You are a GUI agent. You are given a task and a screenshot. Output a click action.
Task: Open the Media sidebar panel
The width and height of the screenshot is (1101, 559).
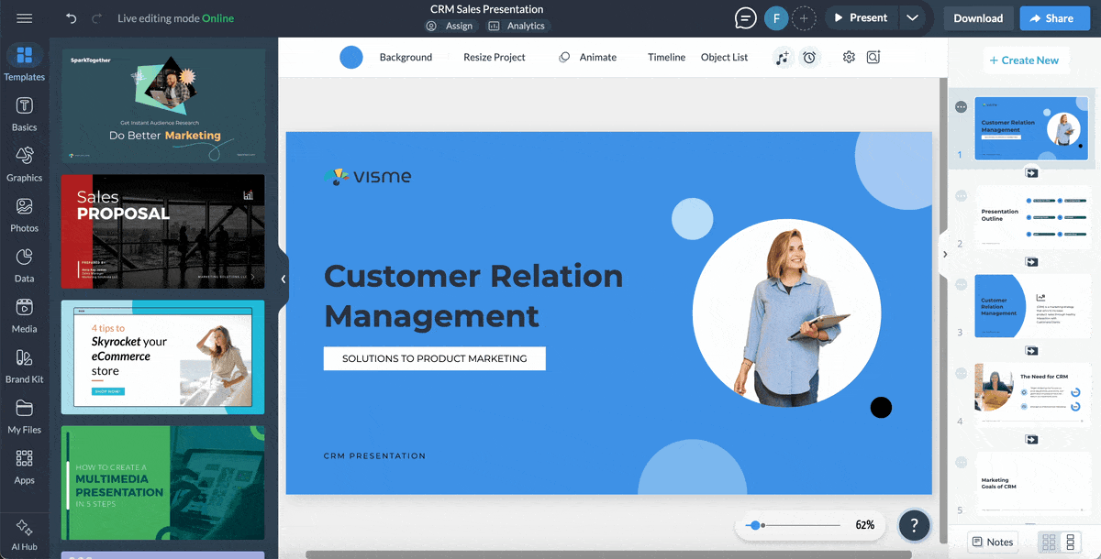coord(25,315)
